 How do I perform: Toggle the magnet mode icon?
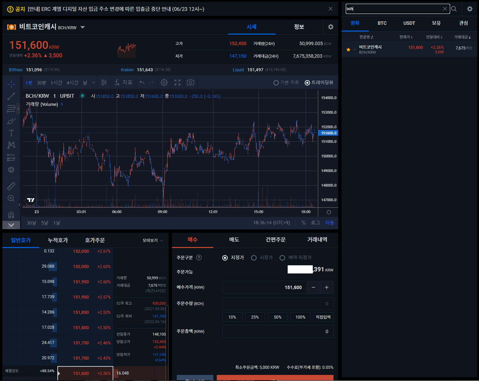click(11, 215)
